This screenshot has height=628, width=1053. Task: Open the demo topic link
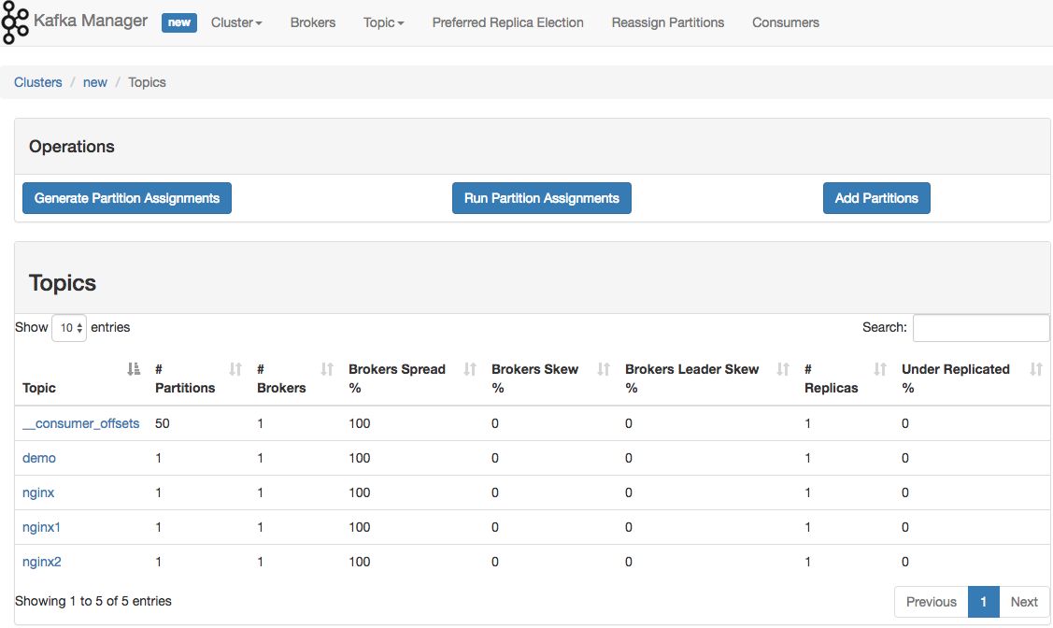39,458
